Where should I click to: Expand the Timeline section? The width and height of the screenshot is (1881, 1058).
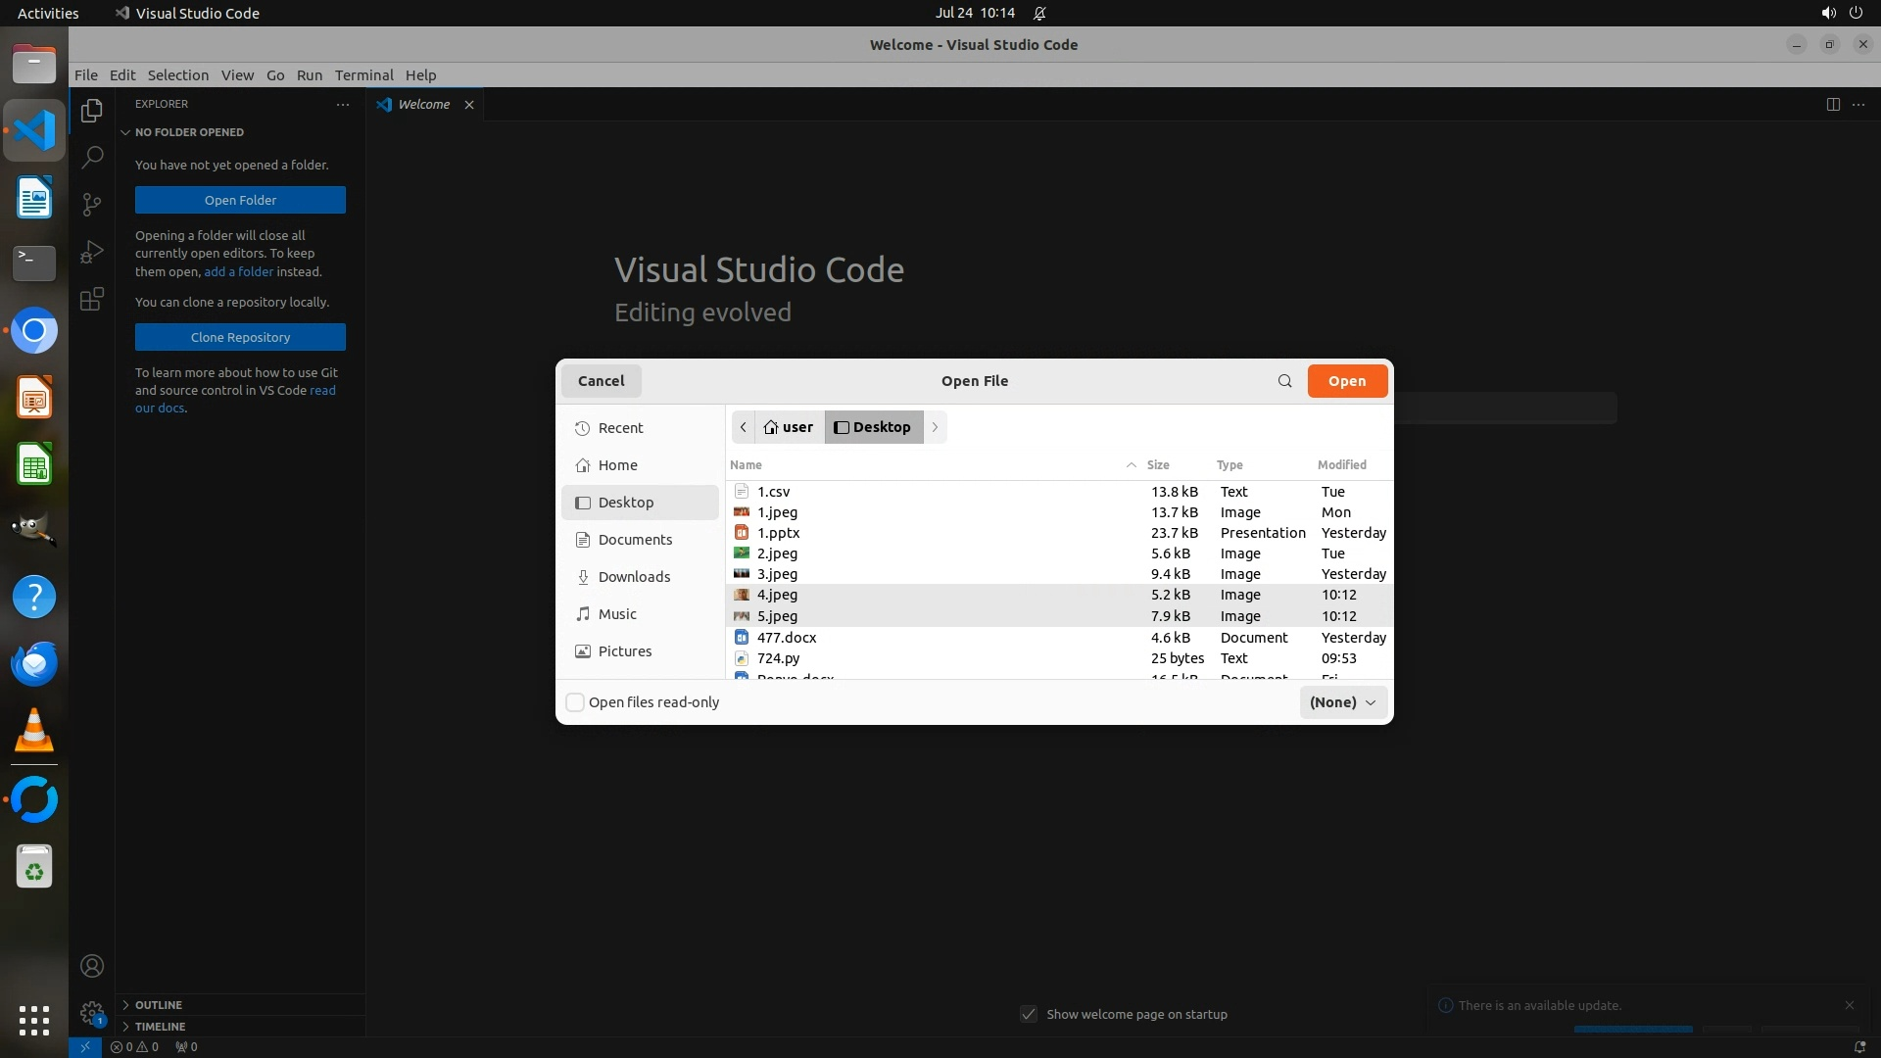click(x=160, y=1027)
